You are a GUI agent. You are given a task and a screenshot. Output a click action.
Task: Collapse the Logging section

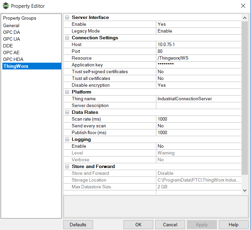pyautogui.click(x=67, y=140)
